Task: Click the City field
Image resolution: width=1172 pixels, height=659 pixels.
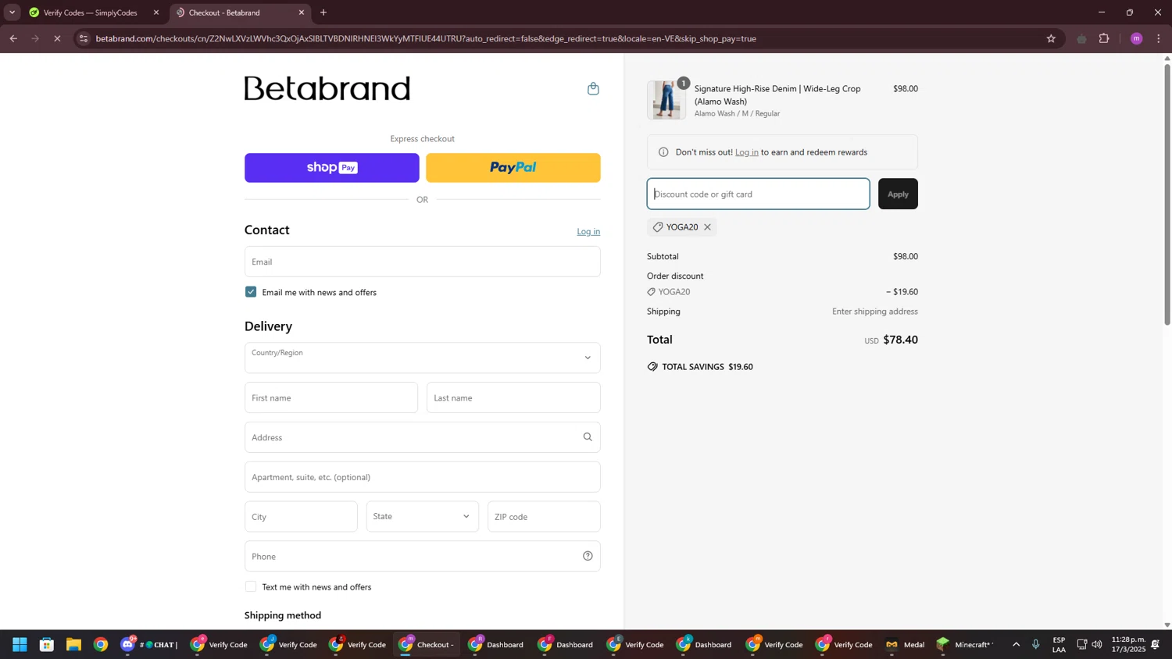Action: click(x=301, y=516)
